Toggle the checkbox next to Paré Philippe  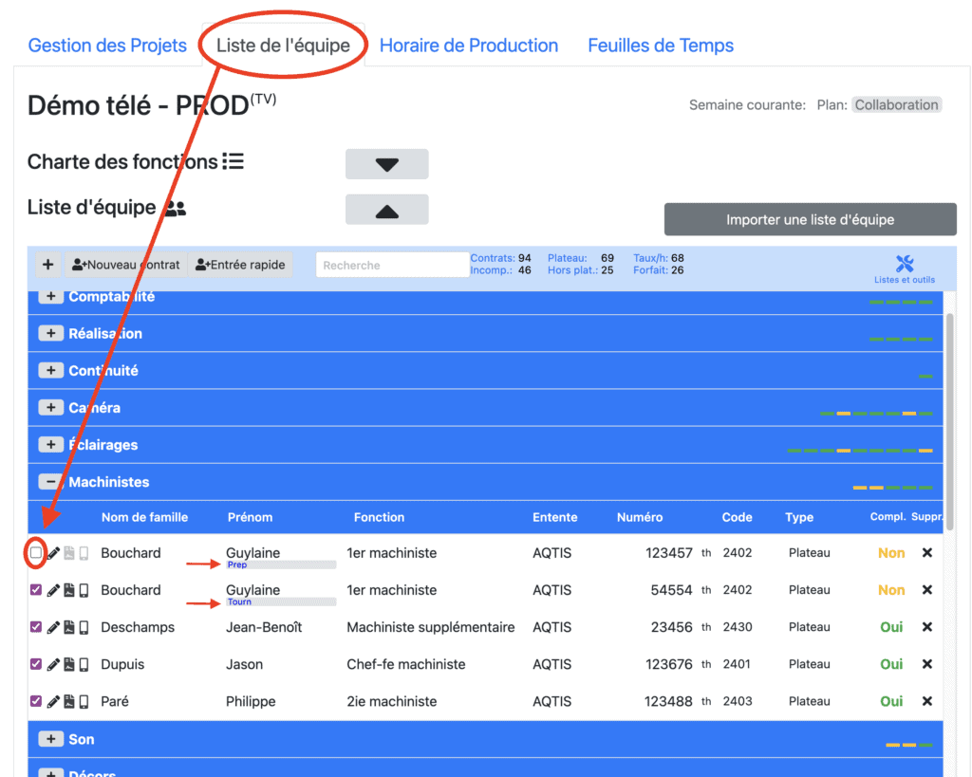[36, 701]
